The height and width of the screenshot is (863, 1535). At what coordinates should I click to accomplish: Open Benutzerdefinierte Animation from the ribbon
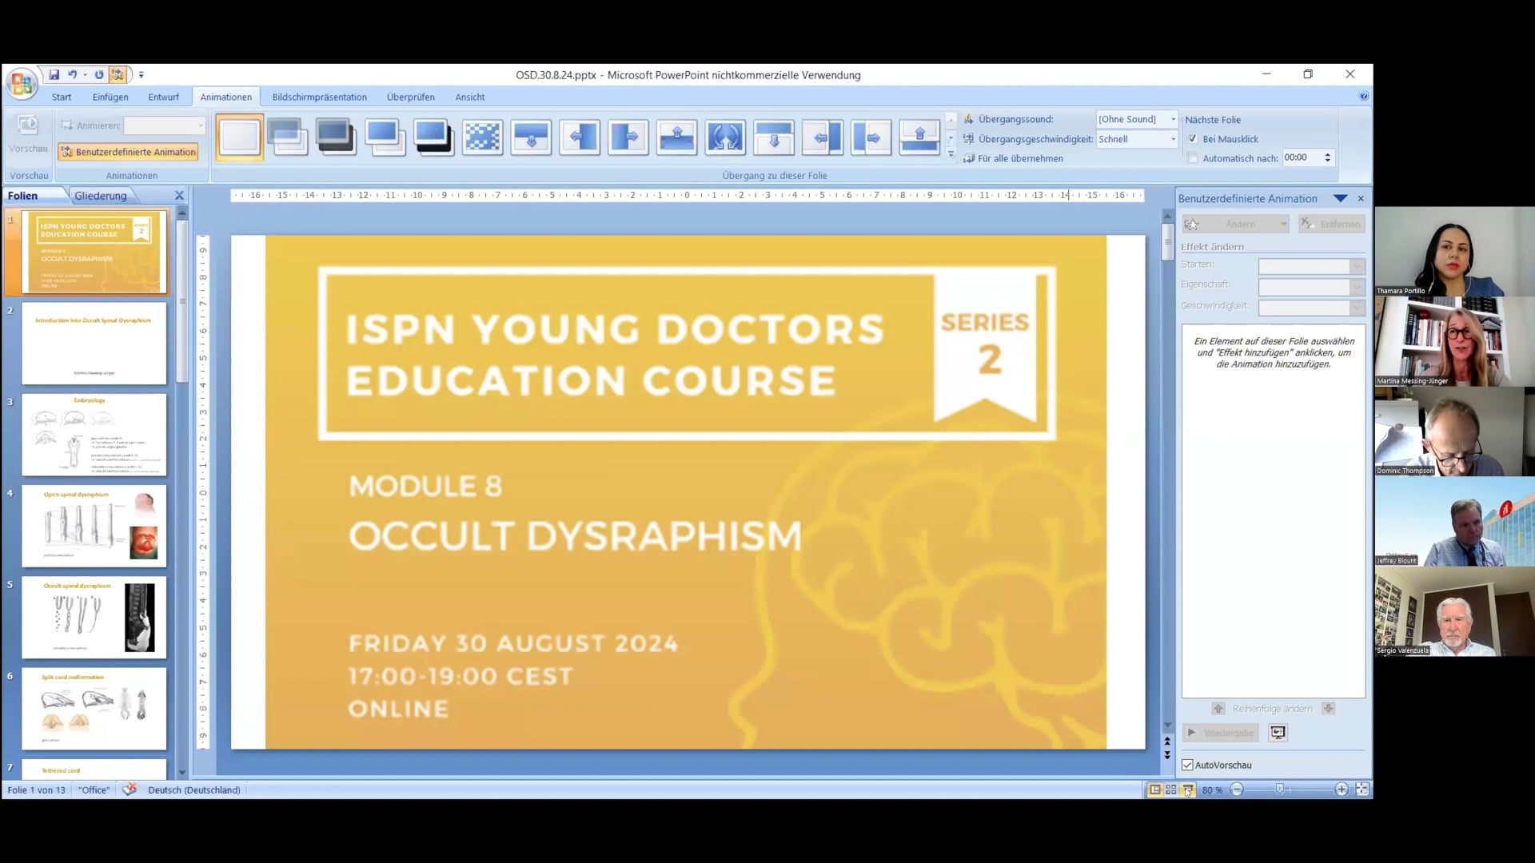(x=128, y=152)
